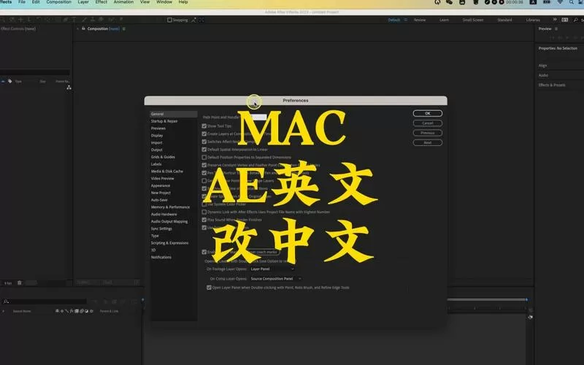584x365 pixels.
Task: Toggle the Snapping checkbox in toolbar
Action: click(169, 20)
